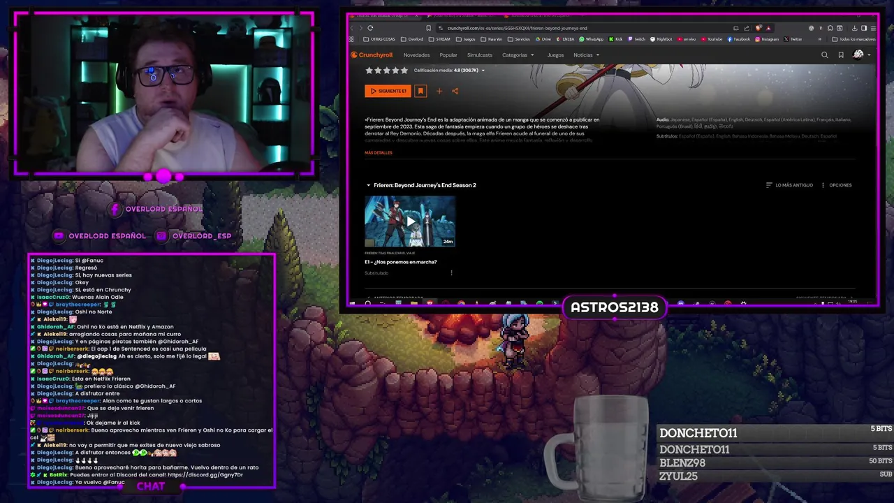Click the bookmark-this-page icon left of the URL

(428, 28)
